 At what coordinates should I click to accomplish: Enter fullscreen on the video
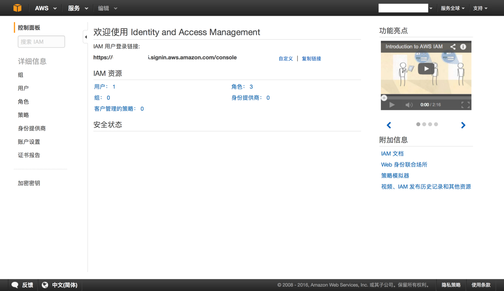[x=465, y=105]
